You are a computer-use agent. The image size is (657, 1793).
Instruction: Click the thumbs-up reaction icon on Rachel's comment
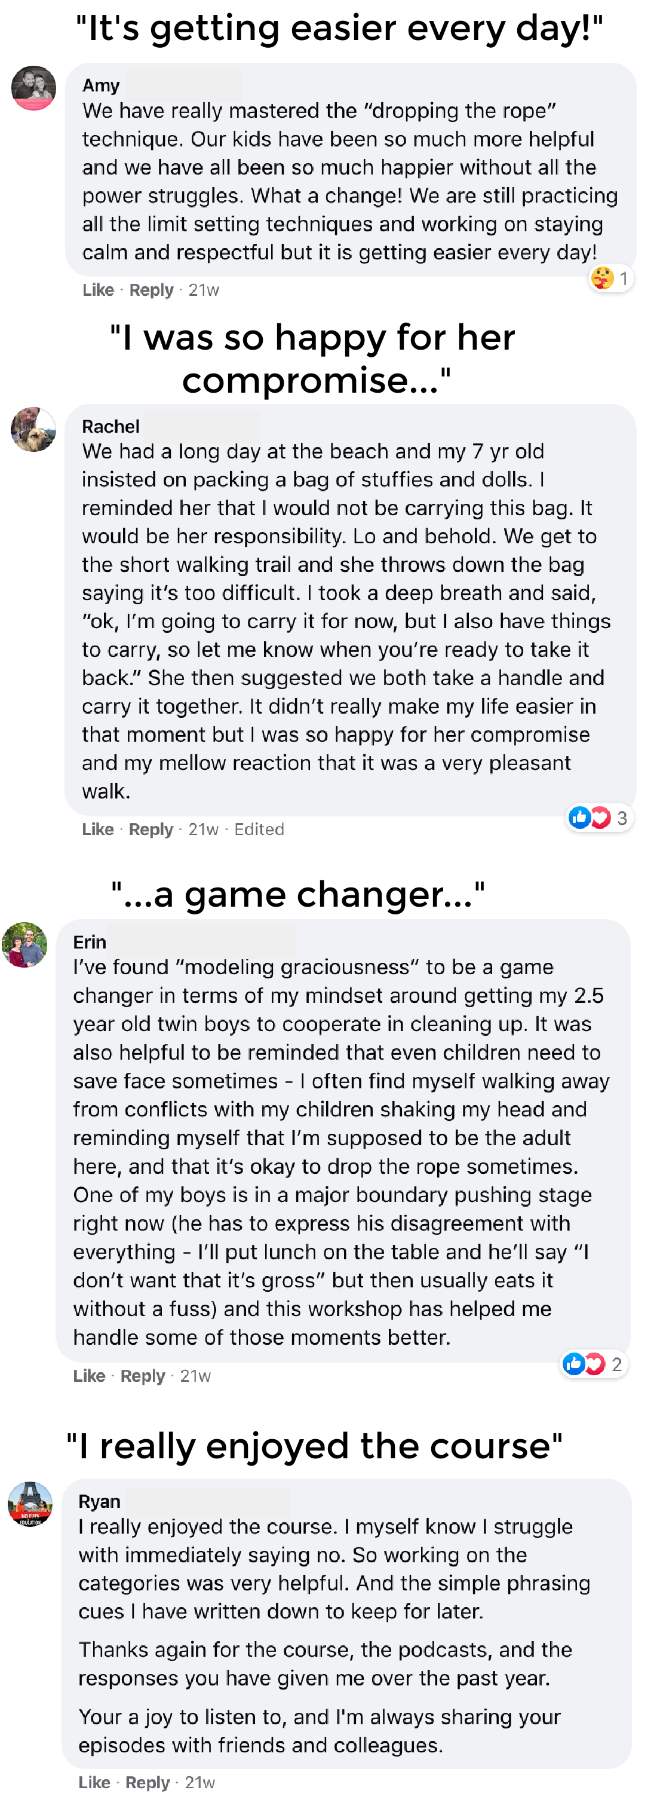(x=579, y=817)
